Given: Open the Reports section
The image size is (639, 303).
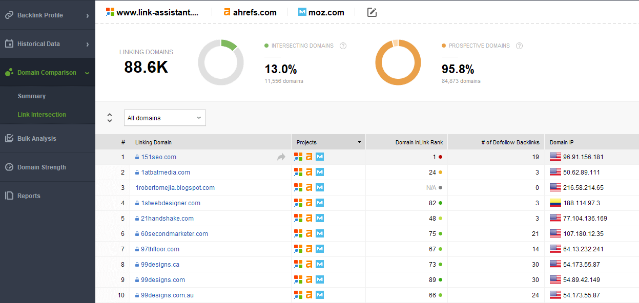Looking at the screenshot, I should (47, 196).
